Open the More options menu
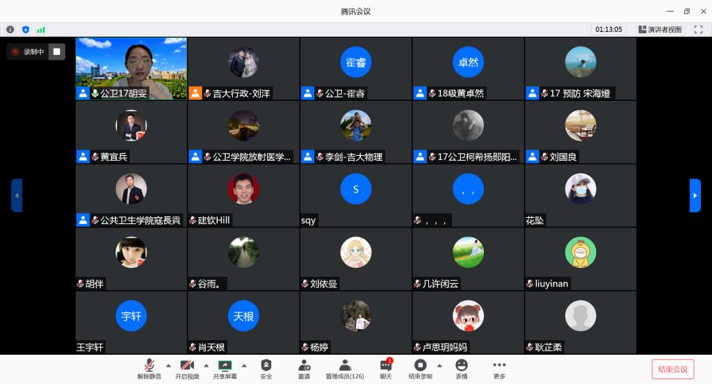This screenshot has width=712, height=384. [499, 366]
